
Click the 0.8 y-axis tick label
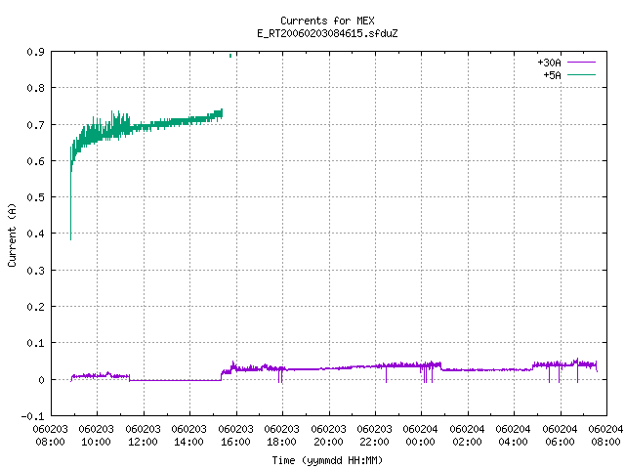pos(35,88)
